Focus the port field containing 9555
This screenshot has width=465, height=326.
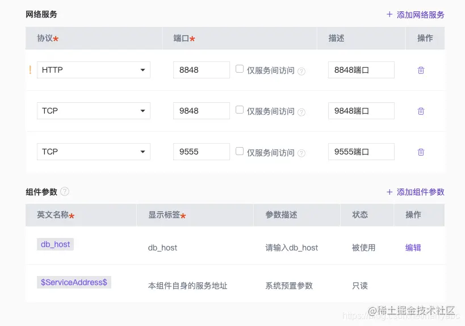pyautogui.click(x=202, y=152)
